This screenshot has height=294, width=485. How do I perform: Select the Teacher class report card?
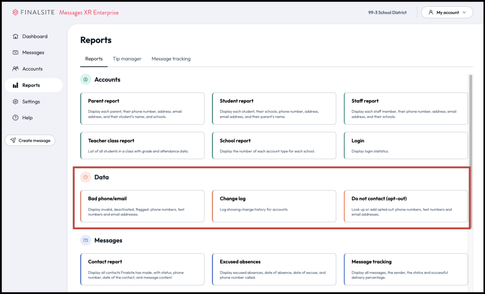(x=142, y=145)
